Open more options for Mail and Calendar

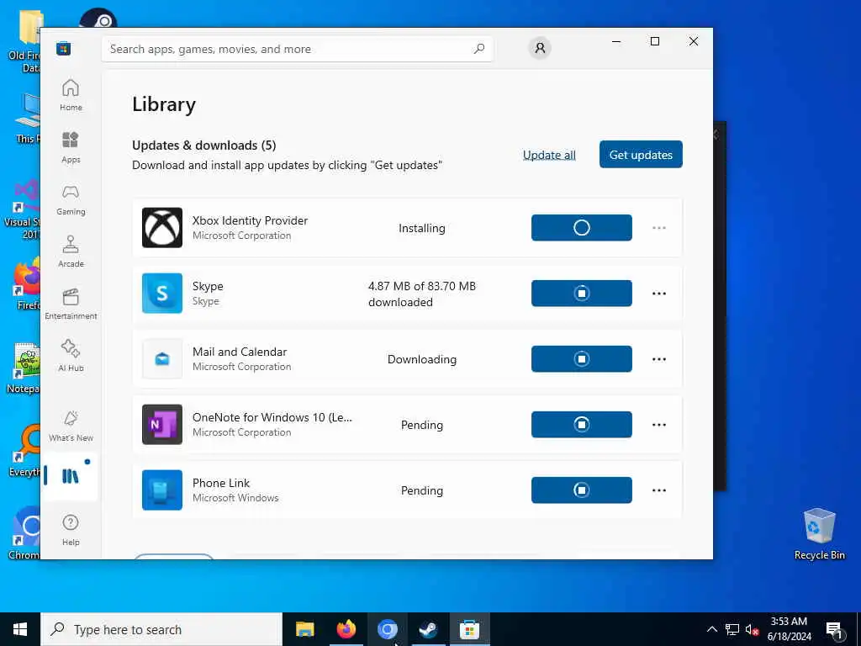(x=659, y=358)
